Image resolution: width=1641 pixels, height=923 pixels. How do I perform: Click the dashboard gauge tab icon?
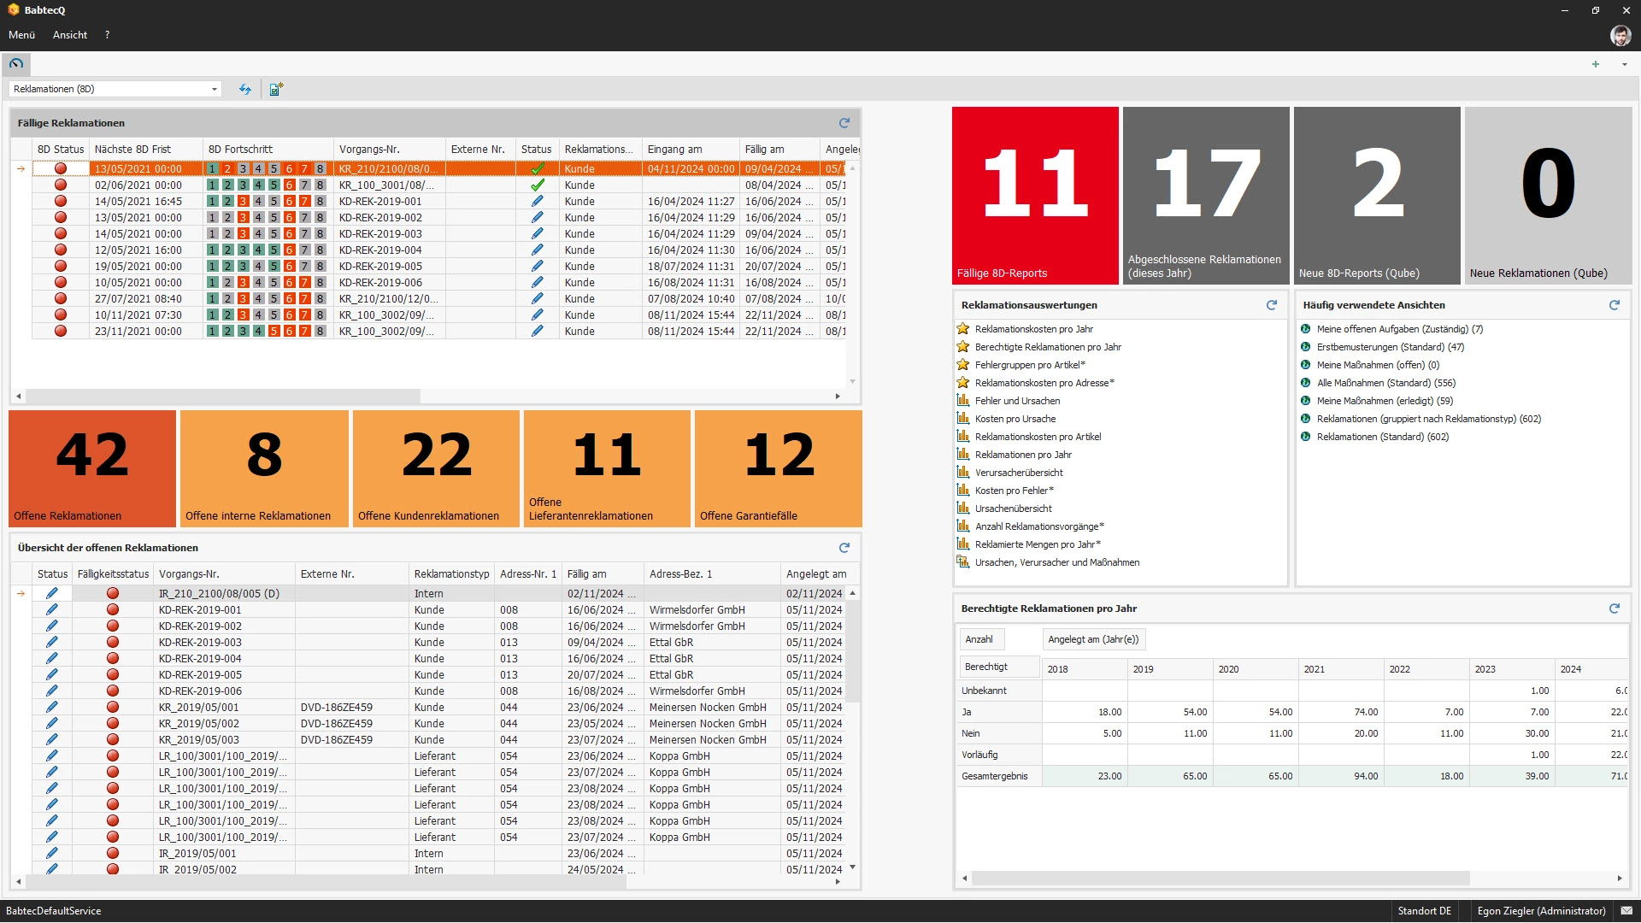click(16, 63)
